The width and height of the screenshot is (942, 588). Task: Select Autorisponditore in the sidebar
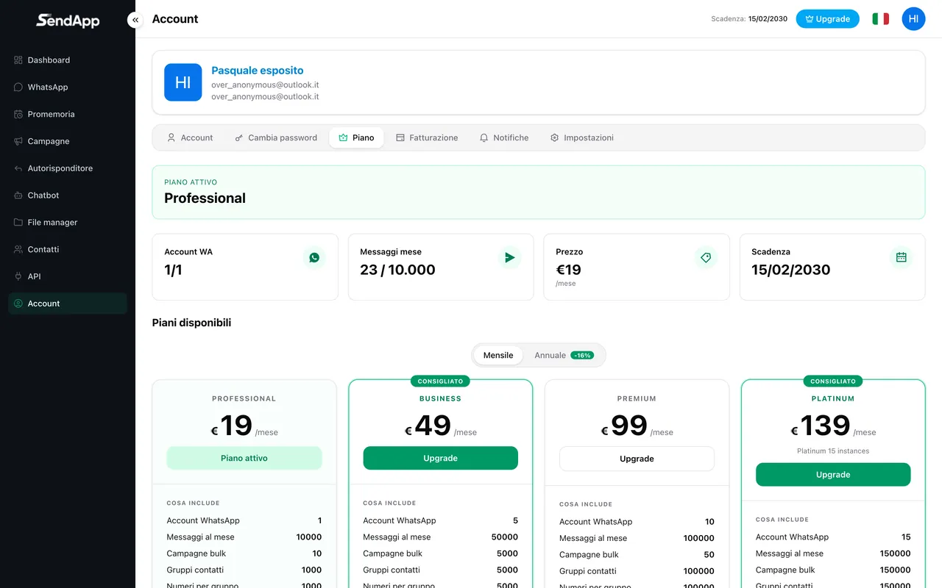(x=68, y=168)
